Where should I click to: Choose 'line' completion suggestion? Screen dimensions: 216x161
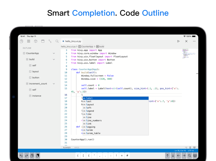tap(116, 117)
